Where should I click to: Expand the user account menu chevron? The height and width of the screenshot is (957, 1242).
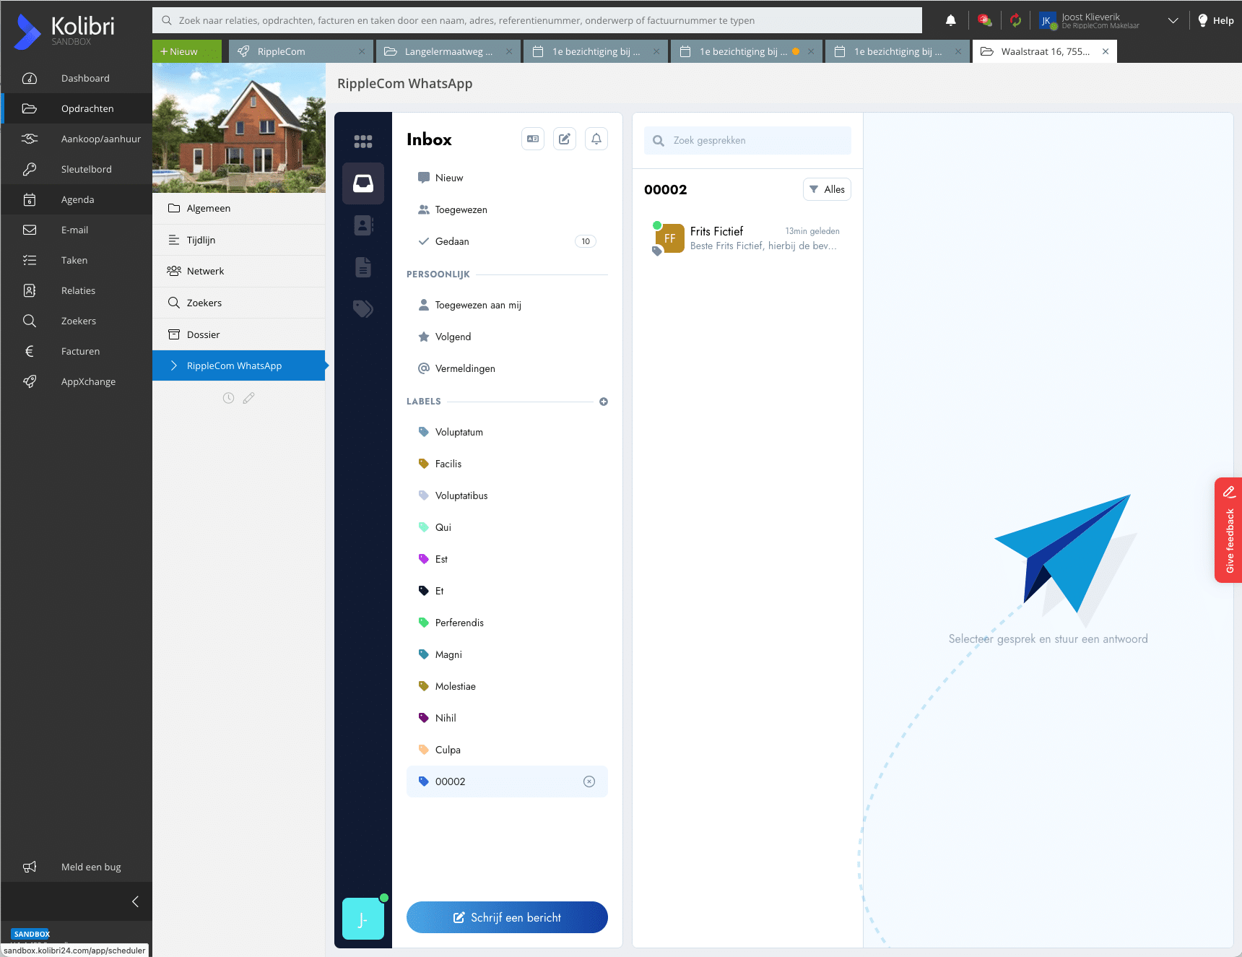[1173, 20]
